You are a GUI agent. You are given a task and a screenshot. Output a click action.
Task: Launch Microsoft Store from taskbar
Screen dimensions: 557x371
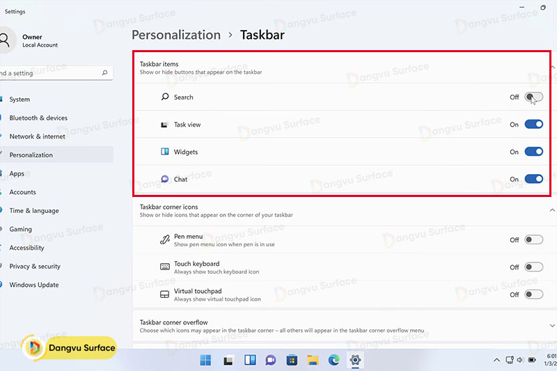[292, 361]
